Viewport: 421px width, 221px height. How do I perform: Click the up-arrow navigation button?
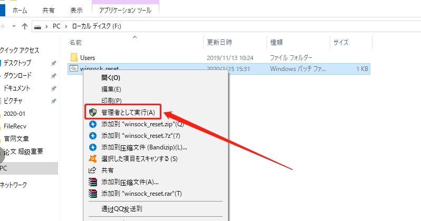click(x=24, y=26)
